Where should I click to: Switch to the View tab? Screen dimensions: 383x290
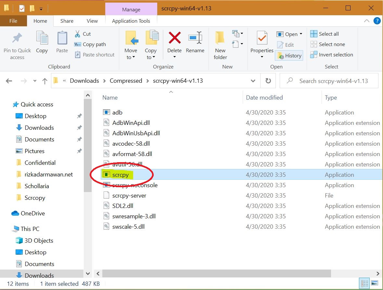tap(92, 21)
